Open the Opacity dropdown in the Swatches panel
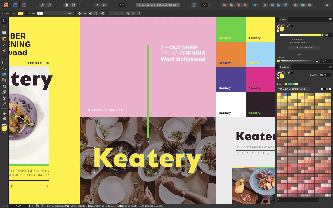 [329, 75]
